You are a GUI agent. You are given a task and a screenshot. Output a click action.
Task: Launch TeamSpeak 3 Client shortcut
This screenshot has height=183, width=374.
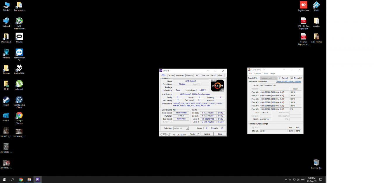(19, 102)
